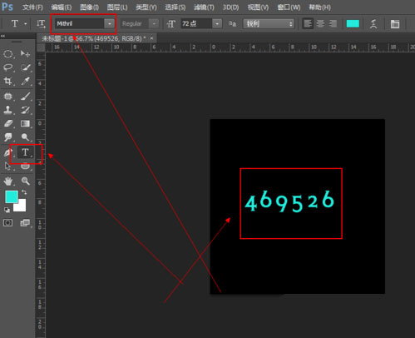The width and height of the screenshot is (415, 338).
Task: Open the 图层(L) menu
Action: point(117,7)
